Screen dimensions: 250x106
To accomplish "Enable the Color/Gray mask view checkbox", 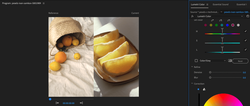I will point(196,61).
